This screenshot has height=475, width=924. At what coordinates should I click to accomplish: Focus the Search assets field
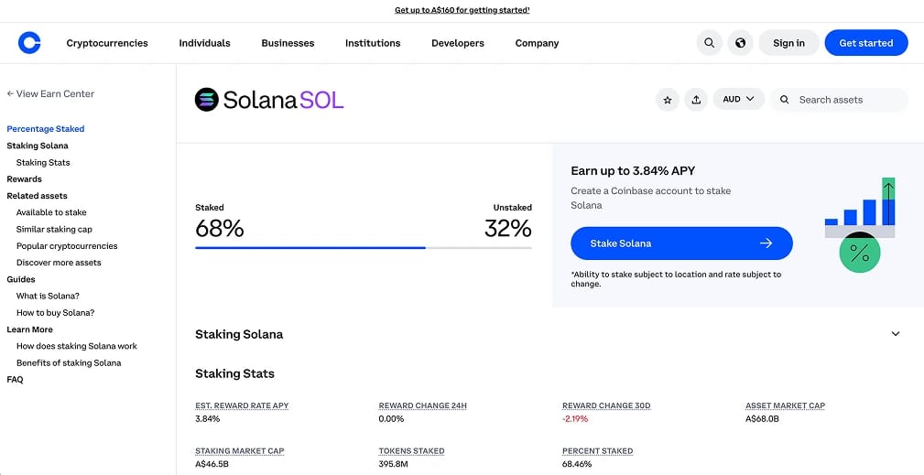(840, 100)
